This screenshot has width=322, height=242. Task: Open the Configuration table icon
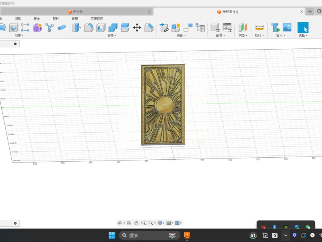tap(227, 27)
